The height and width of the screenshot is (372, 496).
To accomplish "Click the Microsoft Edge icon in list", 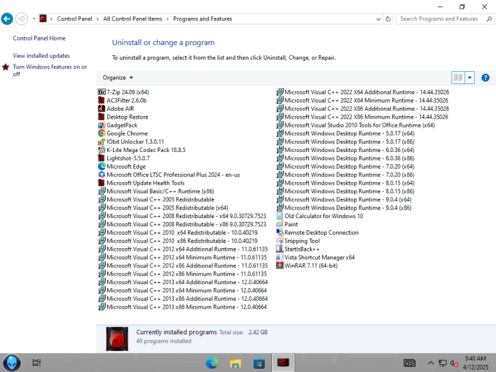I will pyautogui.click(x=101, y=166).
